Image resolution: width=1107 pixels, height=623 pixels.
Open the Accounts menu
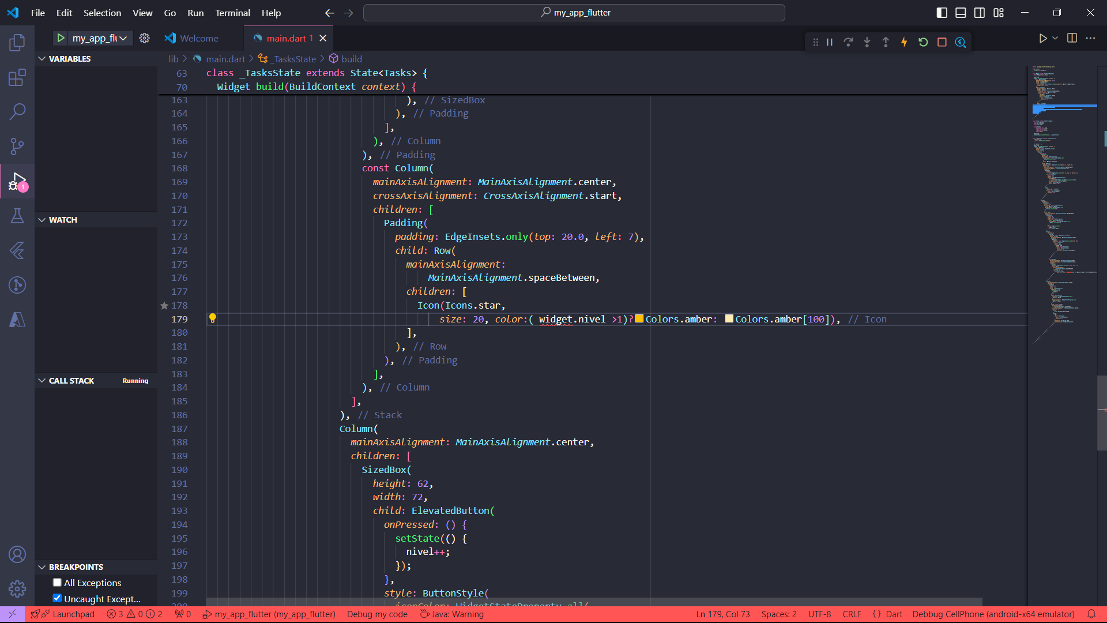pyautogui.click(x=17, y=554)
